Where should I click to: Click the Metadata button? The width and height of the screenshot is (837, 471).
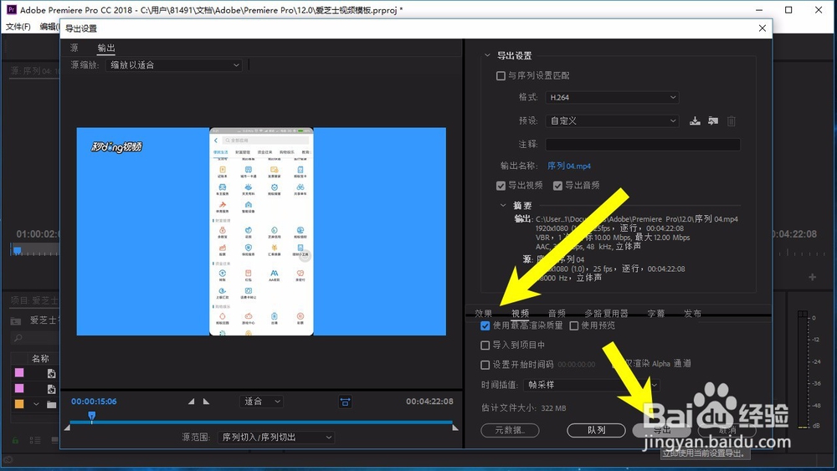pyautogui.click(x=510, y=430)
